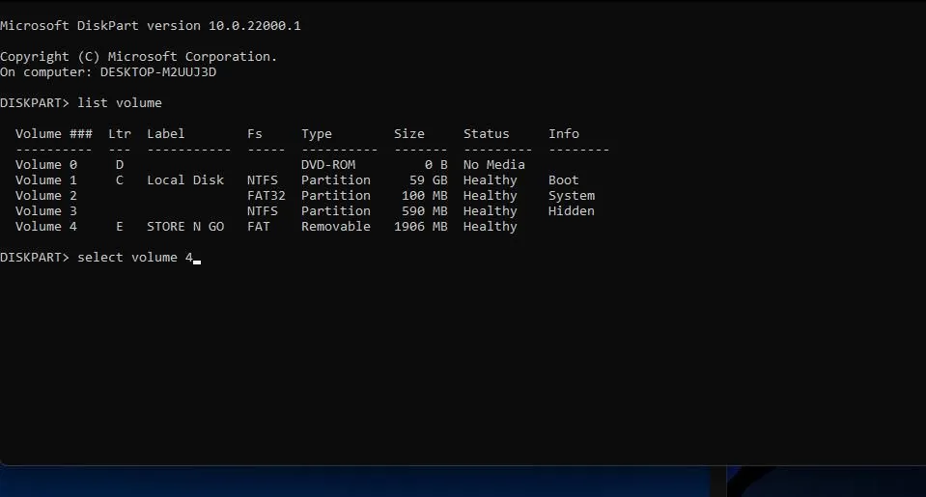Click the 'select volume 4' command text
The width and height of the screenshot is (926, 497).
pos(135,258)
